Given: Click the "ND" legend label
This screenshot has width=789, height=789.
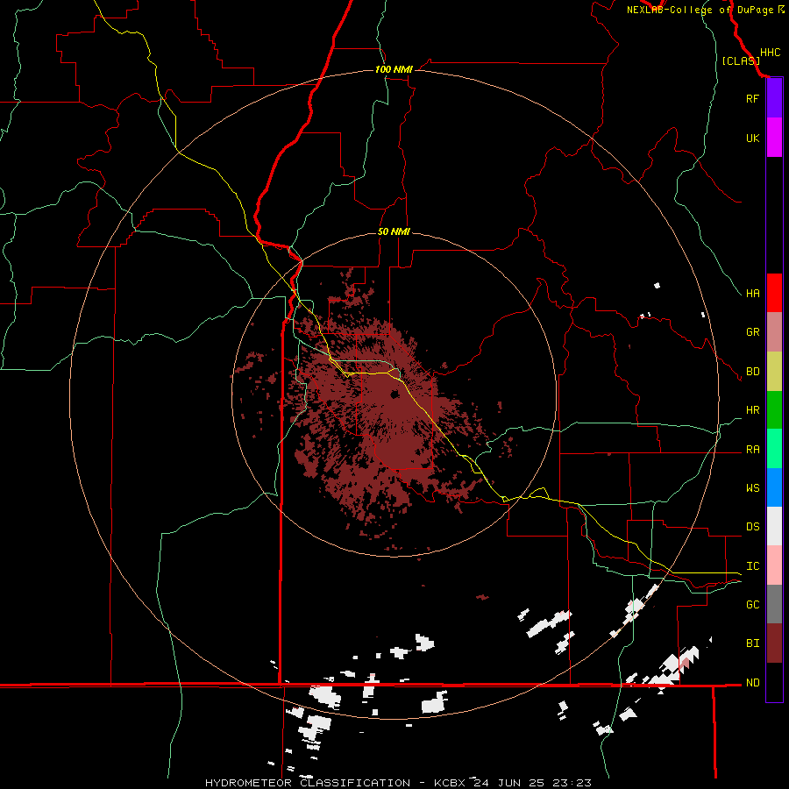Looking at the screenshot, I should tap(752, 683).
